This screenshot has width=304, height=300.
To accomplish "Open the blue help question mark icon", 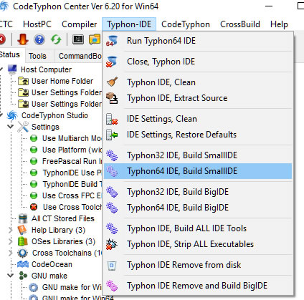I will tap(39, 39).
